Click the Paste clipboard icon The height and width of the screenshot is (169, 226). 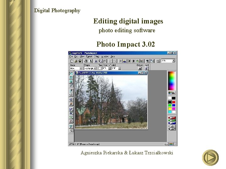105,61
